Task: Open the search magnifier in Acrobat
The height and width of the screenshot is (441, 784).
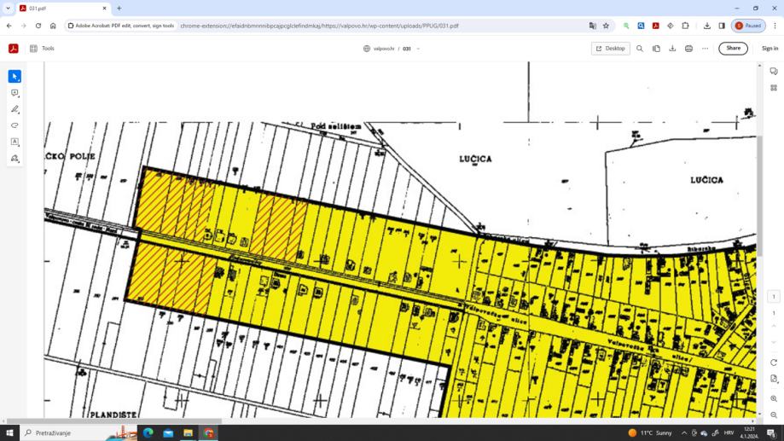Action: pyautogui.click(x=640, y=49)
